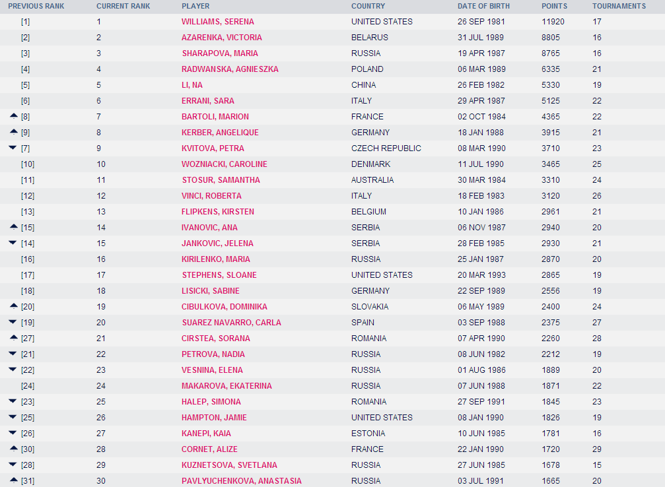
Task: Open Serena Williams player profile
Action: [x=217, y=22]
